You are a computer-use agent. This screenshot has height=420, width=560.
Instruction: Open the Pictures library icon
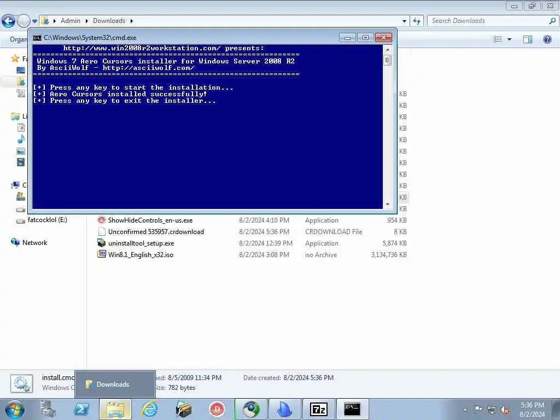point(21,151)
